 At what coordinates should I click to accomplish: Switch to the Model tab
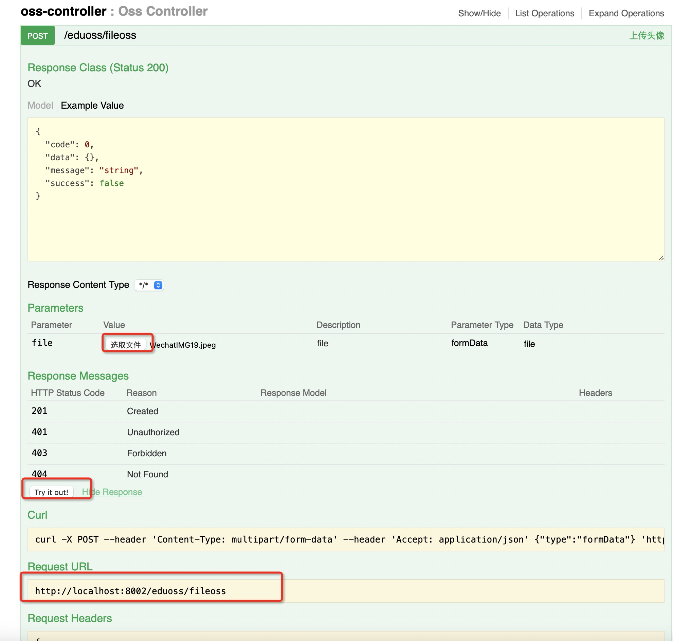[40, 105]
